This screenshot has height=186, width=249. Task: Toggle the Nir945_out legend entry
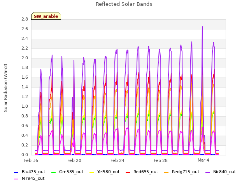click(29, 178)
